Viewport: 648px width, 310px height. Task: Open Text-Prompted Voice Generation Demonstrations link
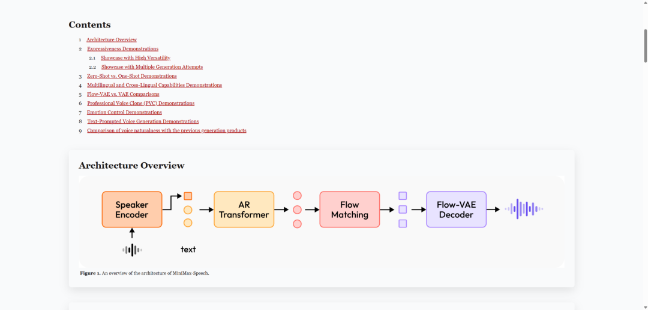coord(143,121)
